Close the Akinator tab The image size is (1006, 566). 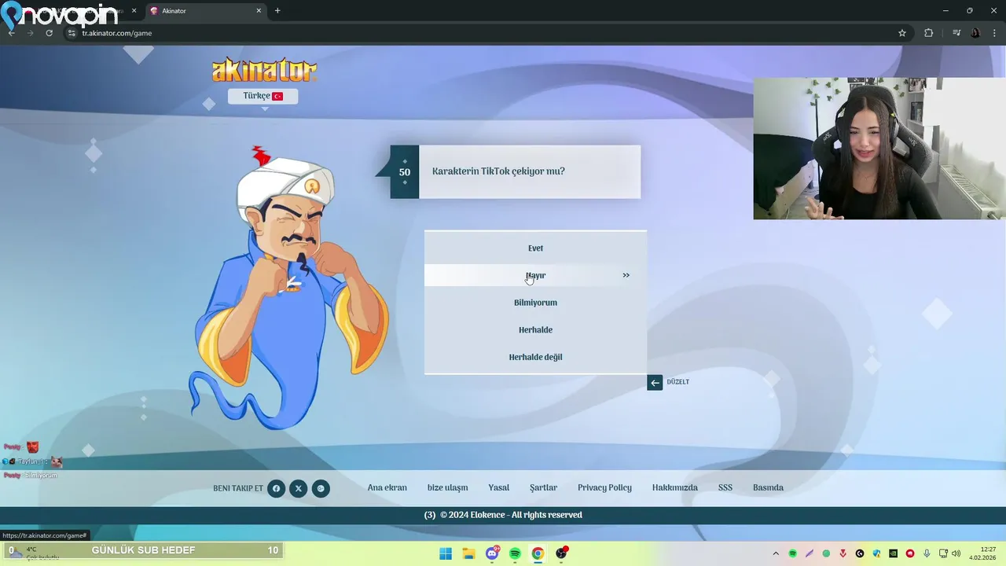click(259, 11)
